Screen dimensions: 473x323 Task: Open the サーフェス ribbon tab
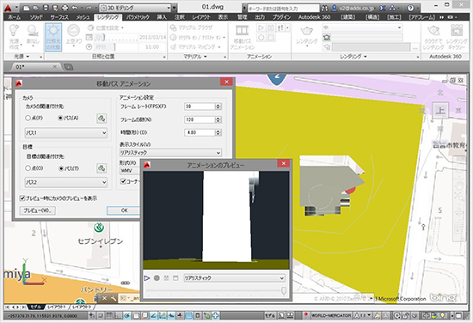59,17
